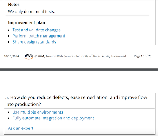Click the bullet beside Fully automate integration
158x136 pixels.
tap(9, 118)
